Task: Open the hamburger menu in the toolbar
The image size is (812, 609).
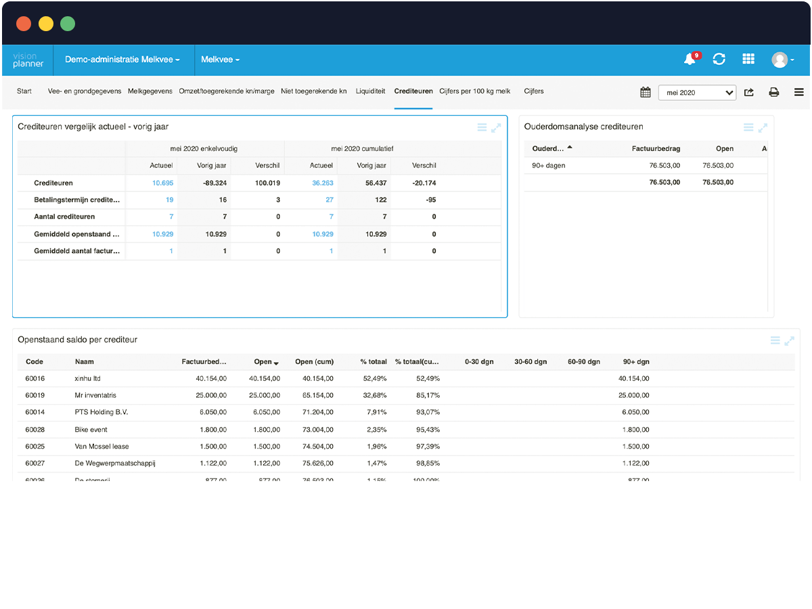Action: 799,92
